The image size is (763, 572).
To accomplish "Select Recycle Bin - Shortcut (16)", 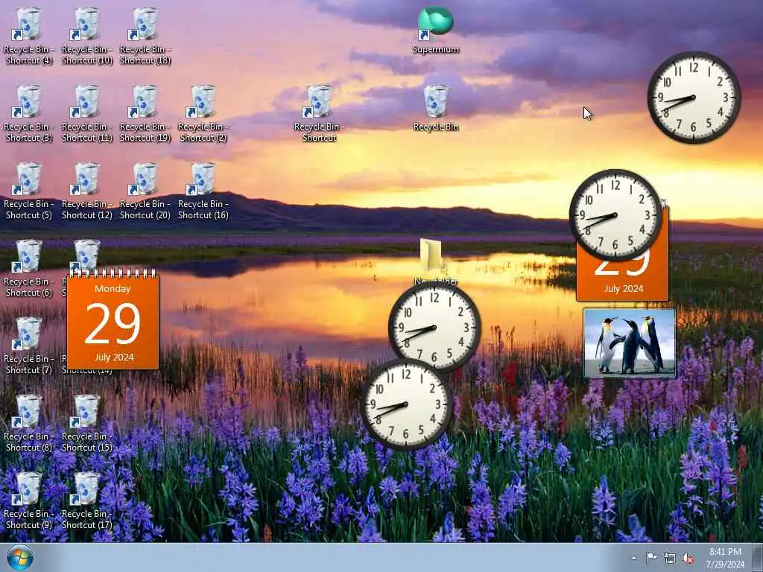I will (203, 191).
